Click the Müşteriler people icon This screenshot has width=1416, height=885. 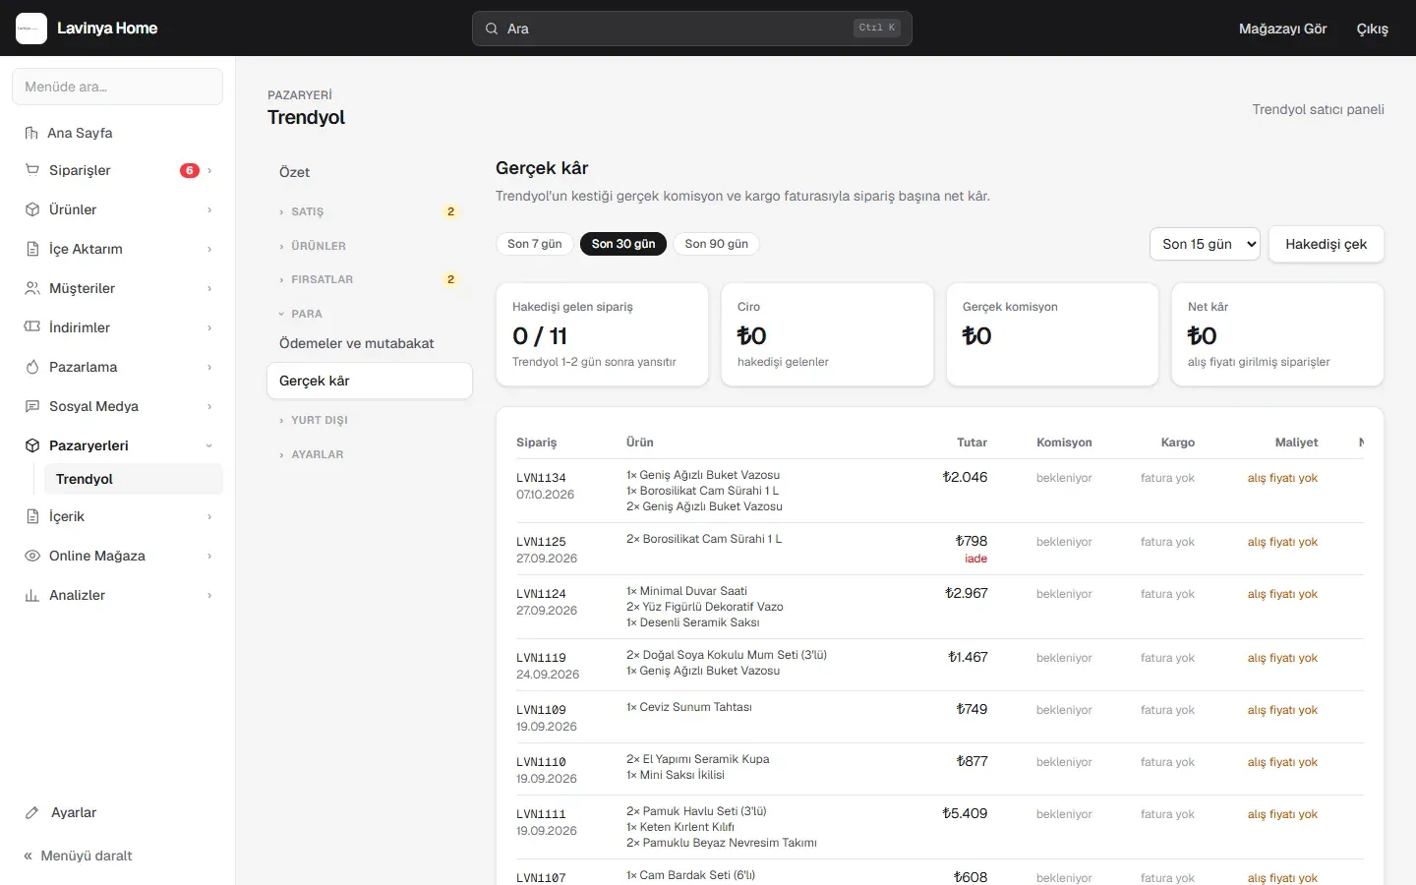(31, 288)
